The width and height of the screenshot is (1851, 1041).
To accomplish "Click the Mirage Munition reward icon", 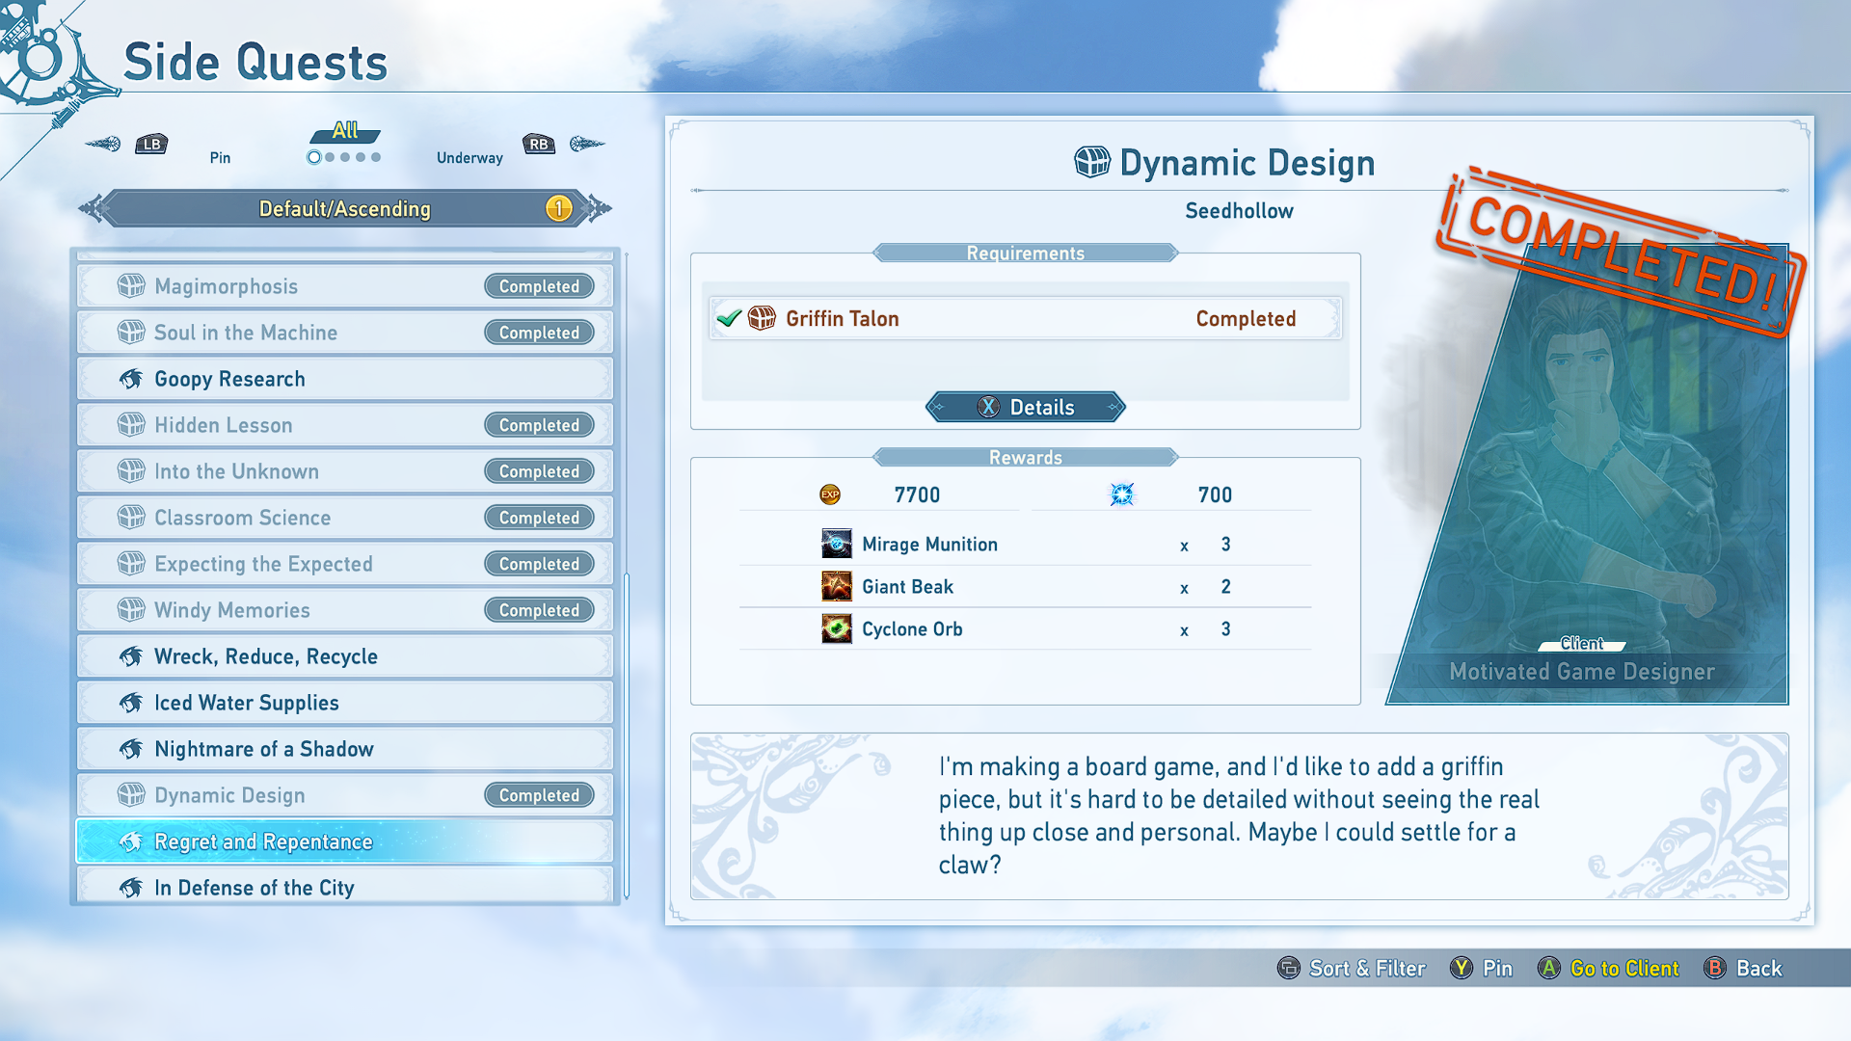I will [x=836, y=544].
